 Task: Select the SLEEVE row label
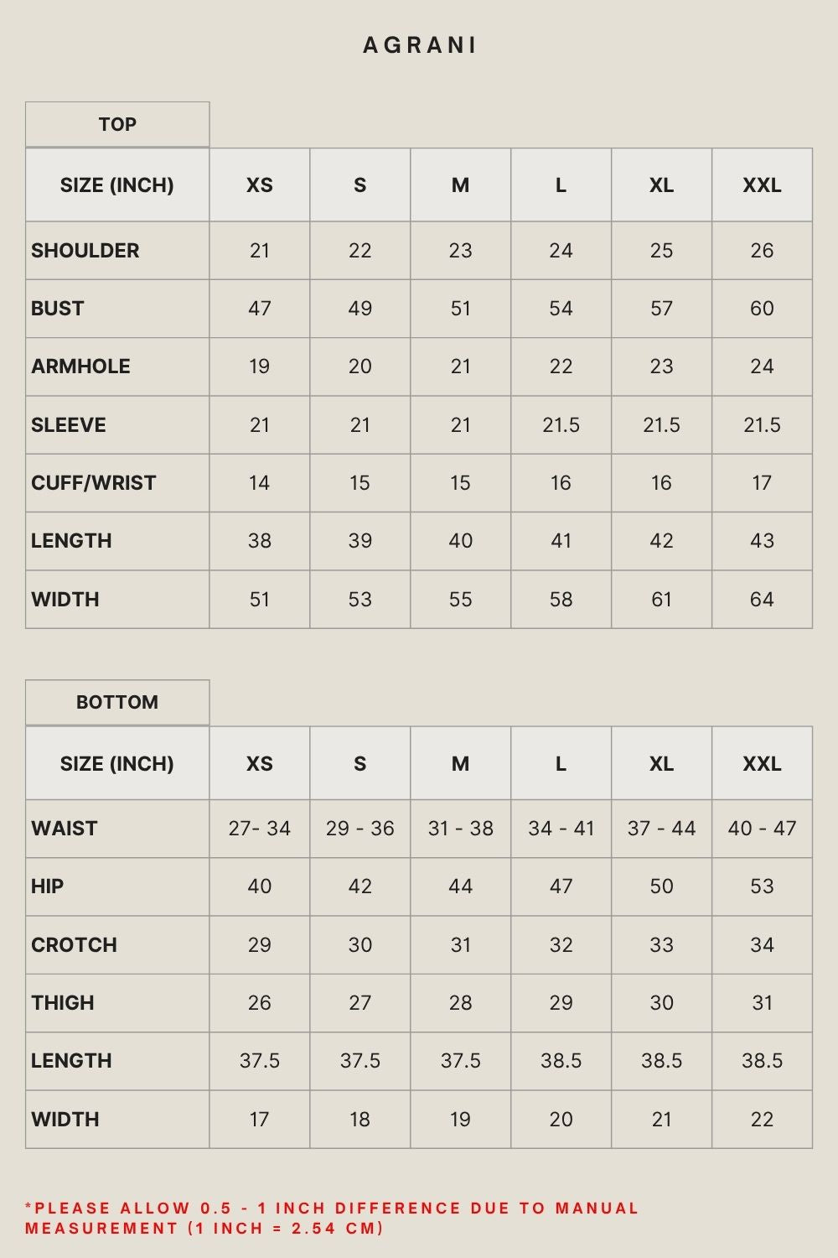[69, 425]
